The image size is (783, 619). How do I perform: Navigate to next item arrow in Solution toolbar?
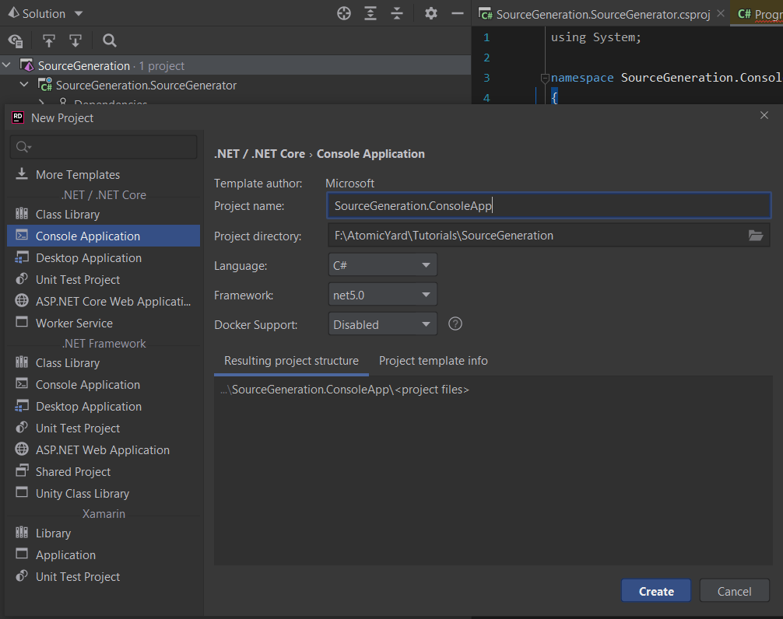(x=75, y=40)
